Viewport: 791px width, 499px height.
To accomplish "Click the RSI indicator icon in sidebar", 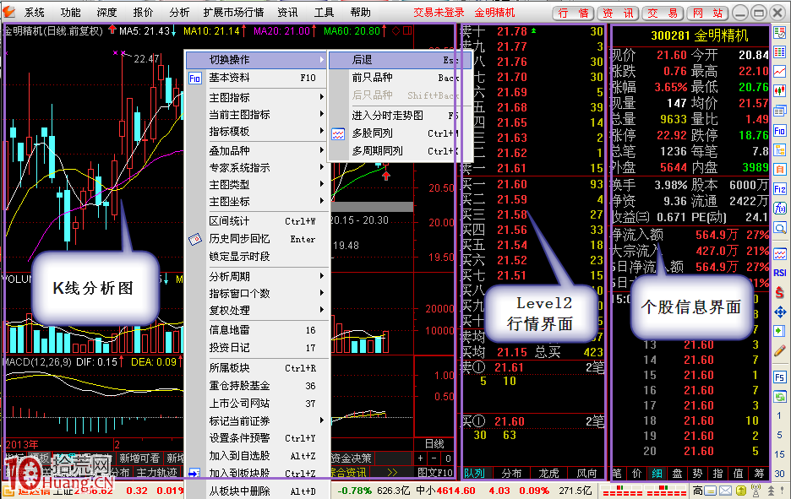I will tap(780, 273).
